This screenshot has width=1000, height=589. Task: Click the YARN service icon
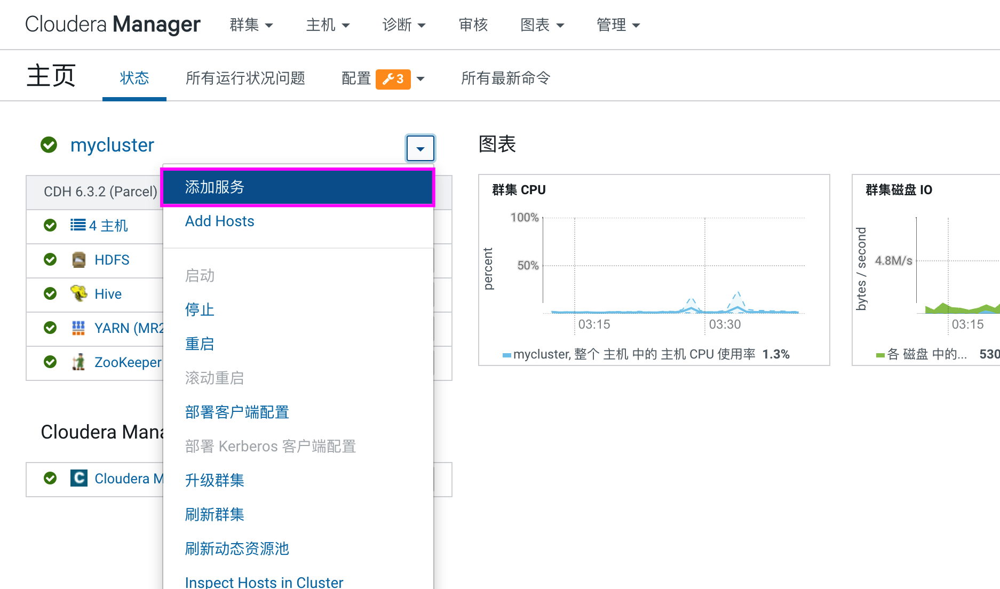(x=78, y=328)
